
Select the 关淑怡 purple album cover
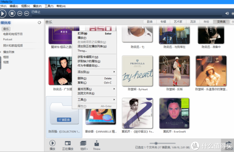[60, 35]
